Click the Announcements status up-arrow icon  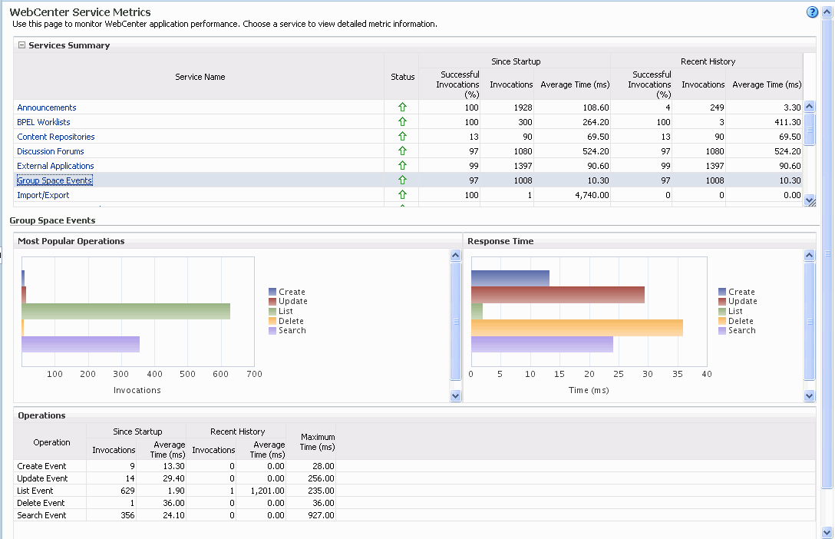click(x=403, y=107)
